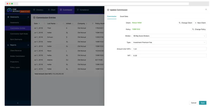Open the Projections report
The image size is (214, 107).
pos(14,62)
